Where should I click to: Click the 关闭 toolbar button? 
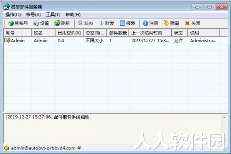coord(192,23)
